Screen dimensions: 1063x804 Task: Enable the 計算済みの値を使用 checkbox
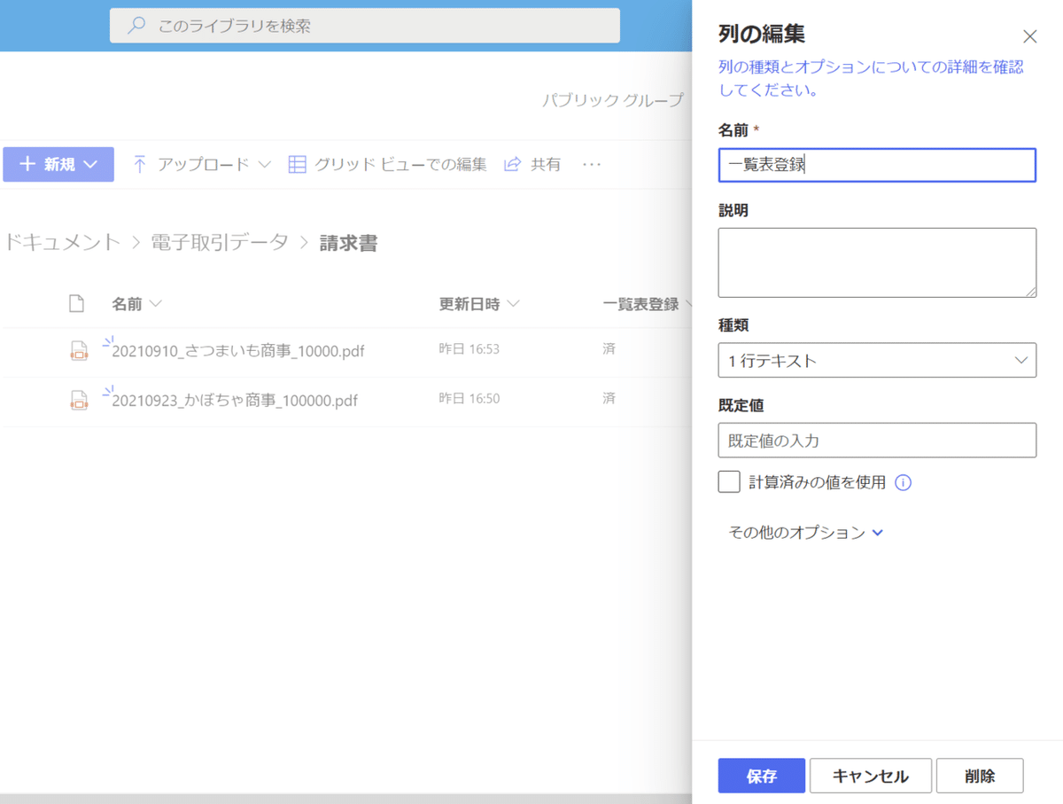pos(728,481)
